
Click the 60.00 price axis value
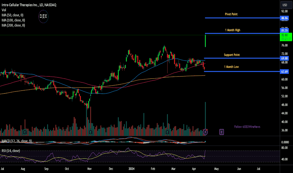point(285,79)
